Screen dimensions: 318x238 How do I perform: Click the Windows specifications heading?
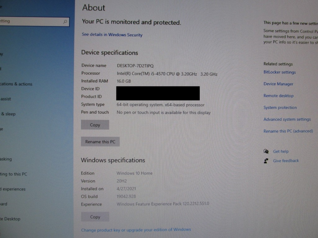[x=113, y=160]
